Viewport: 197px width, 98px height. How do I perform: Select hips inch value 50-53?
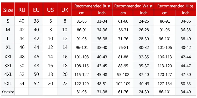185,84
